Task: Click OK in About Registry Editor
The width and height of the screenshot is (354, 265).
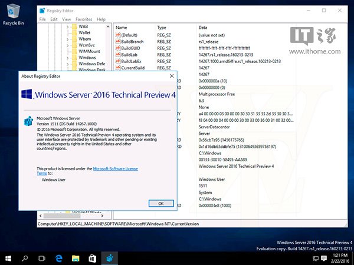Action: point(161,204)
